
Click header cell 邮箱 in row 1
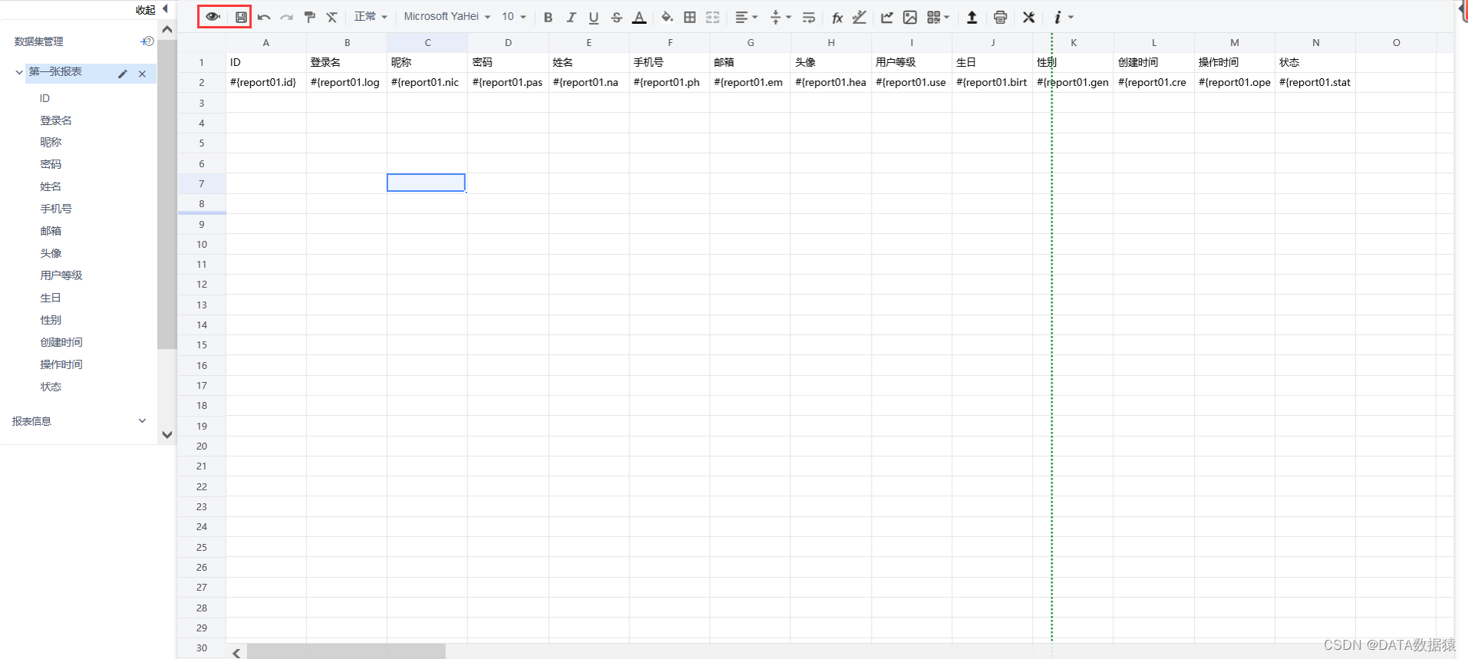750,62
